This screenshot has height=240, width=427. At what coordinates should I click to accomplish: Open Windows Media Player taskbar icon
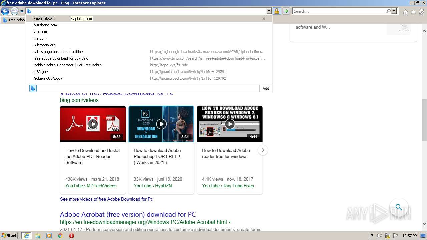pyautogui.click(x=49, y=236)
